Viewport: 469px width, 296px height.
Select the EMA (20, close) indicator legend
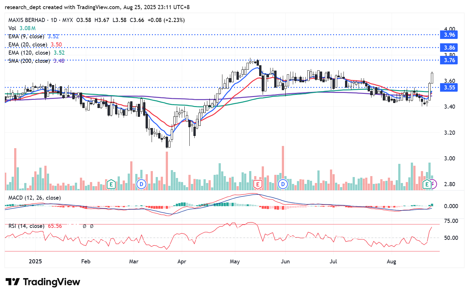(x=35, y=45)
